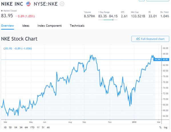Click the 1 Day Range slider bar
171x132 pixels.
point(108,20)
